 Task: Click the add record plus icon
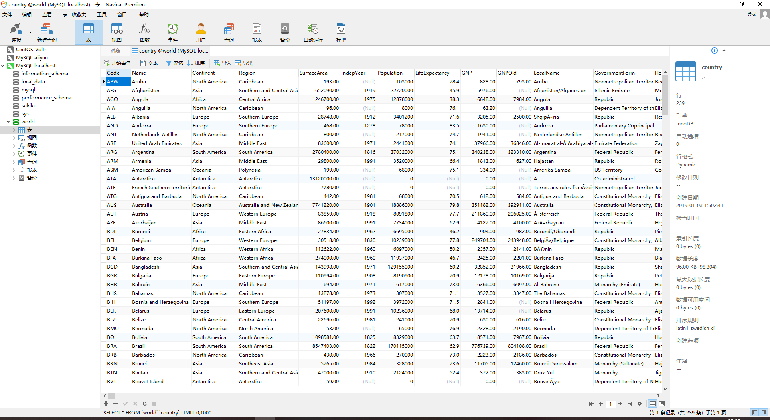(x=106, y=404)
